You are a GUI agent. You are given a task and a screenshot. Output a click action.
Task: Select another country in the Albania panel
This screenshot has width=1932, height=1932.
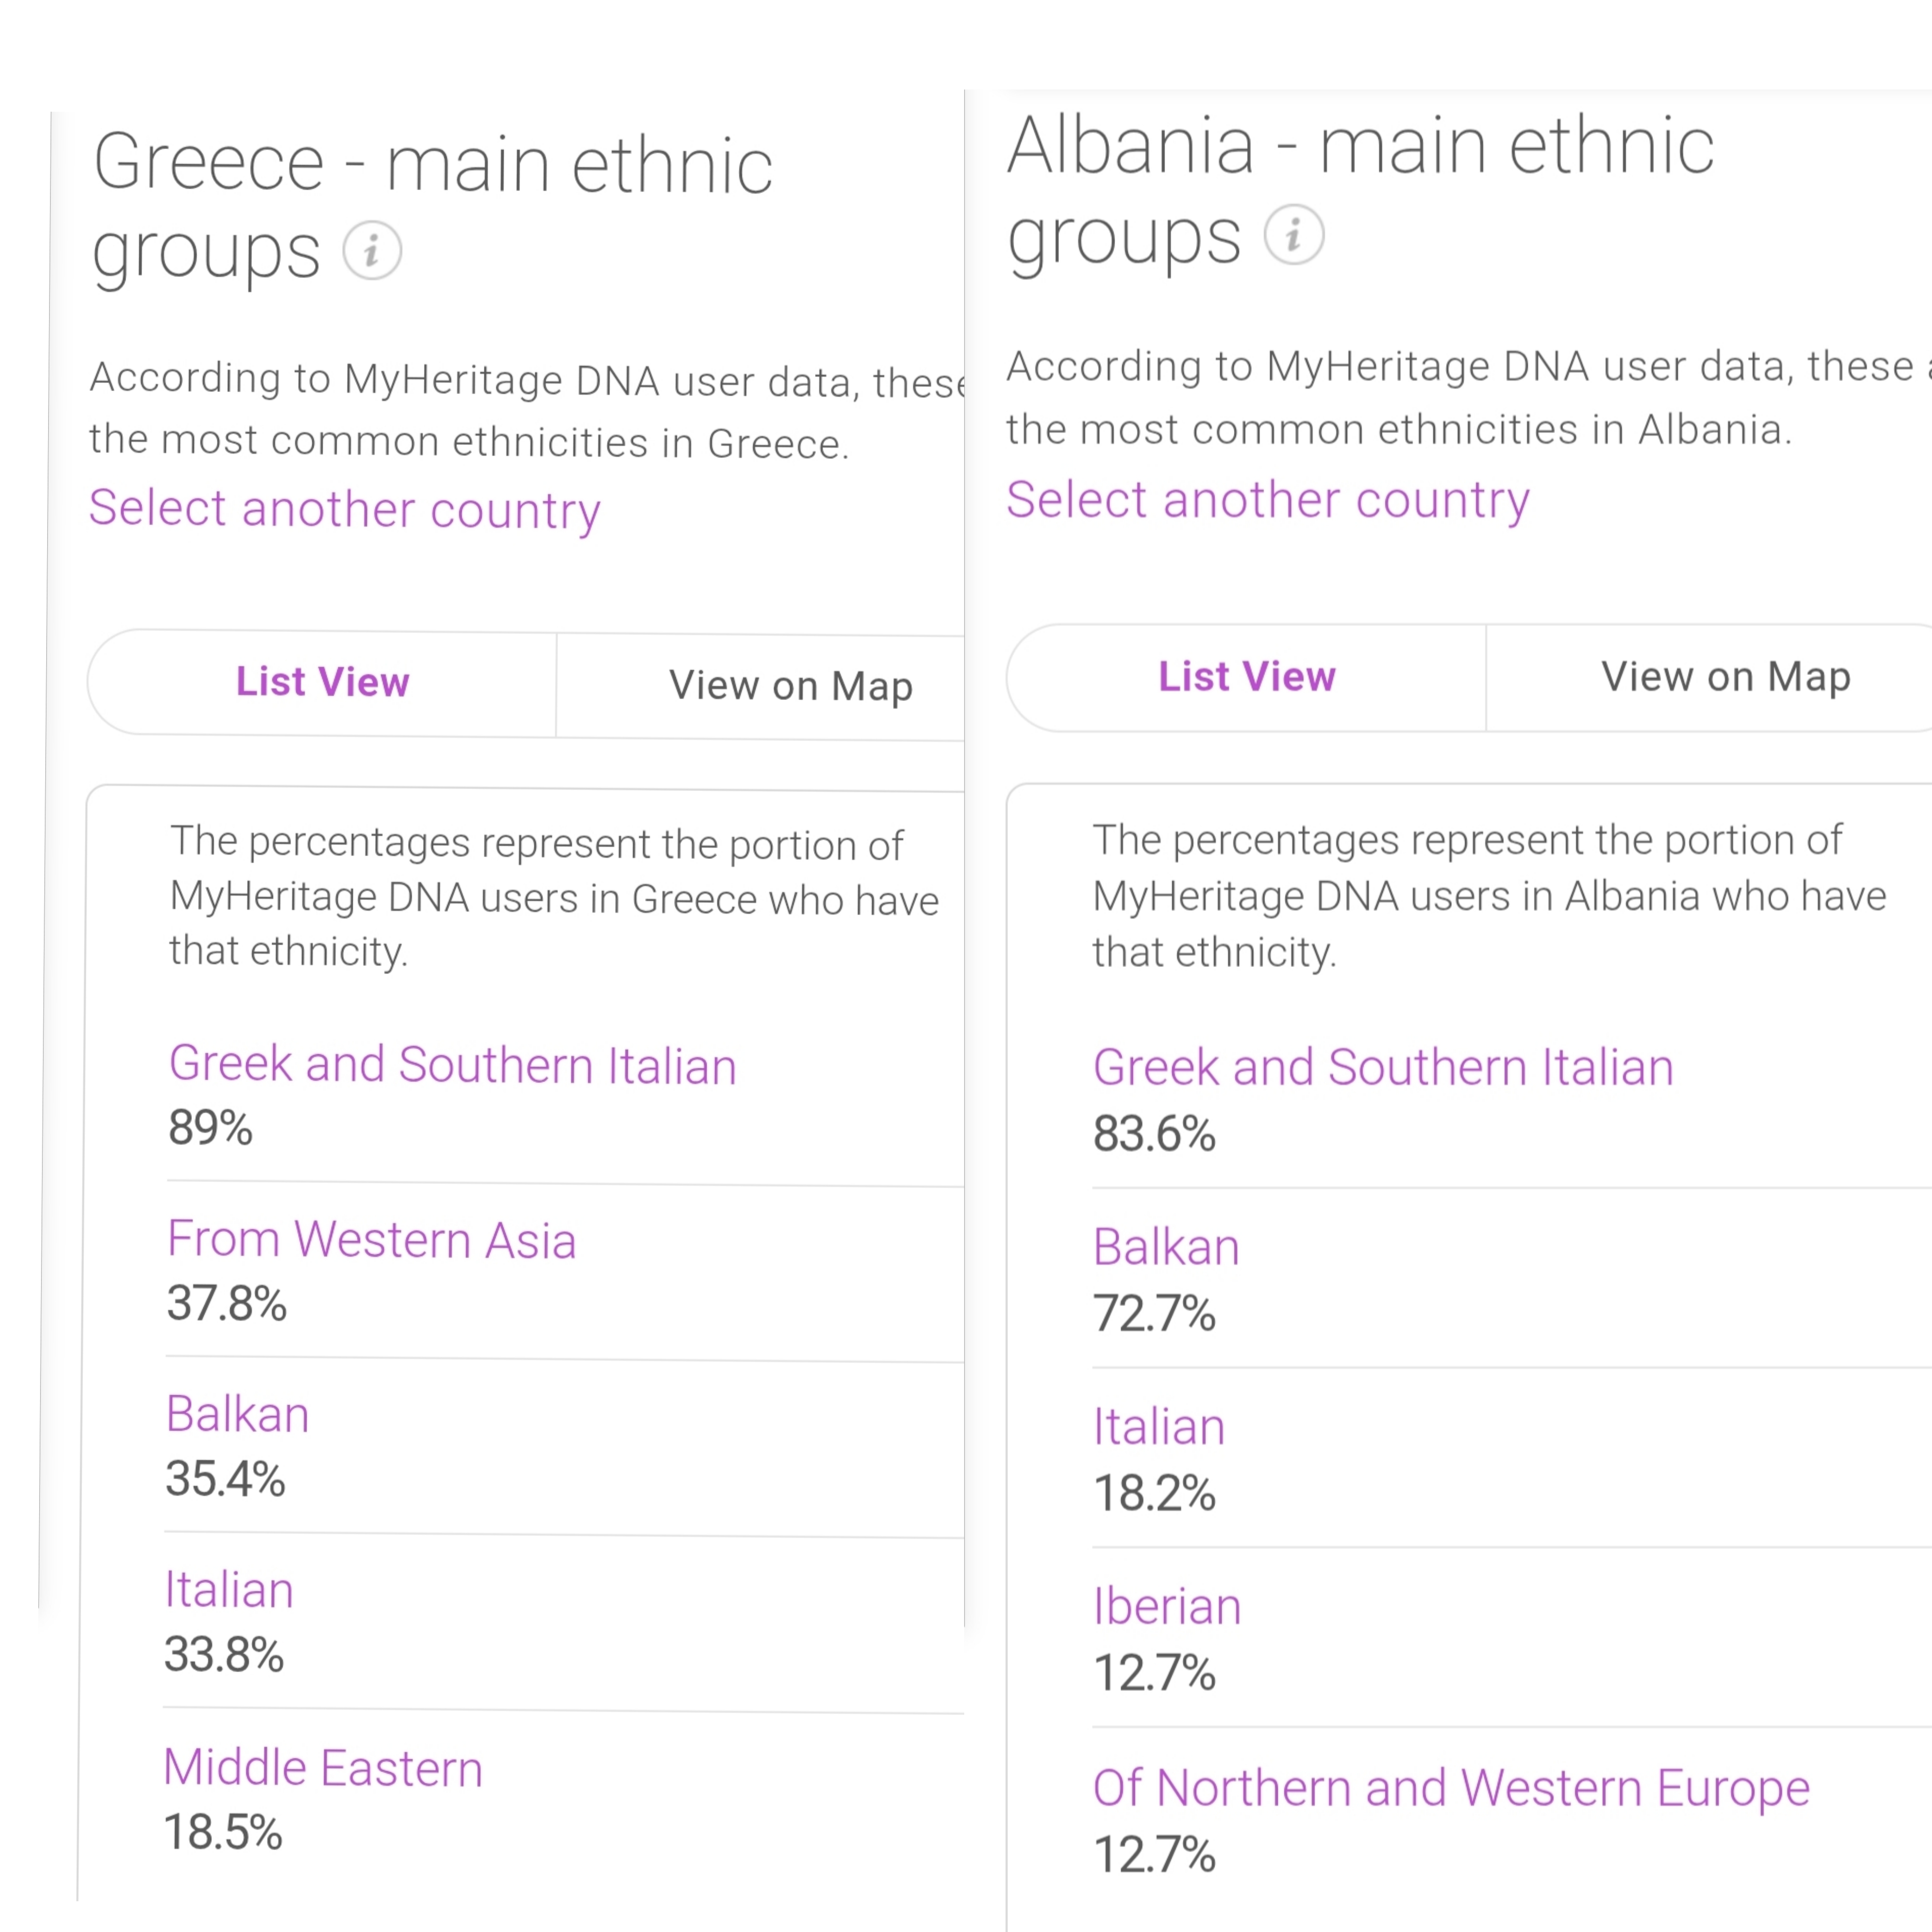coord(1268,500)
